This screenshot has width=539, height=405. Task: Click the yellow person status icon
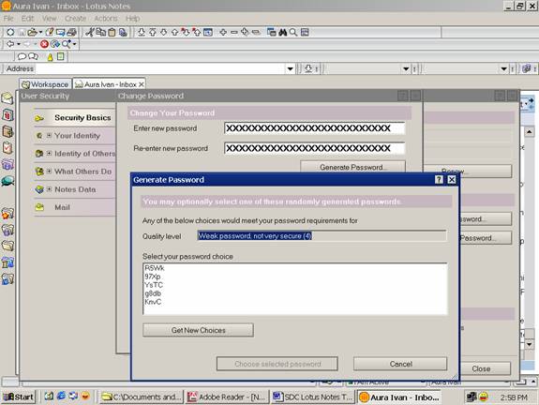click(x=51, y=57)
